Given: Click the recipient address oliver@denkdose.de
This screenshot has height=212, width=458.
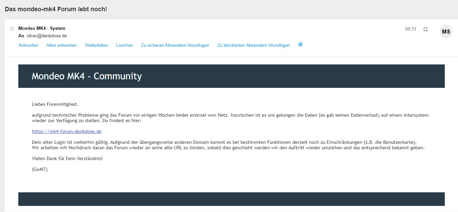Looking at the screenshot, I should [47, 36].
